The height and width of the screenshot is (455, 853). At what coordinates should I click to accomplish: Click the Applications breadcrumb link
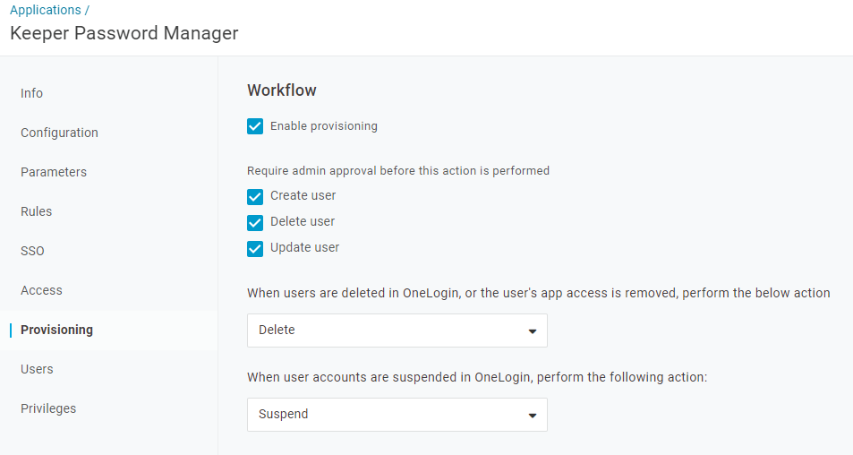[45, 11]
